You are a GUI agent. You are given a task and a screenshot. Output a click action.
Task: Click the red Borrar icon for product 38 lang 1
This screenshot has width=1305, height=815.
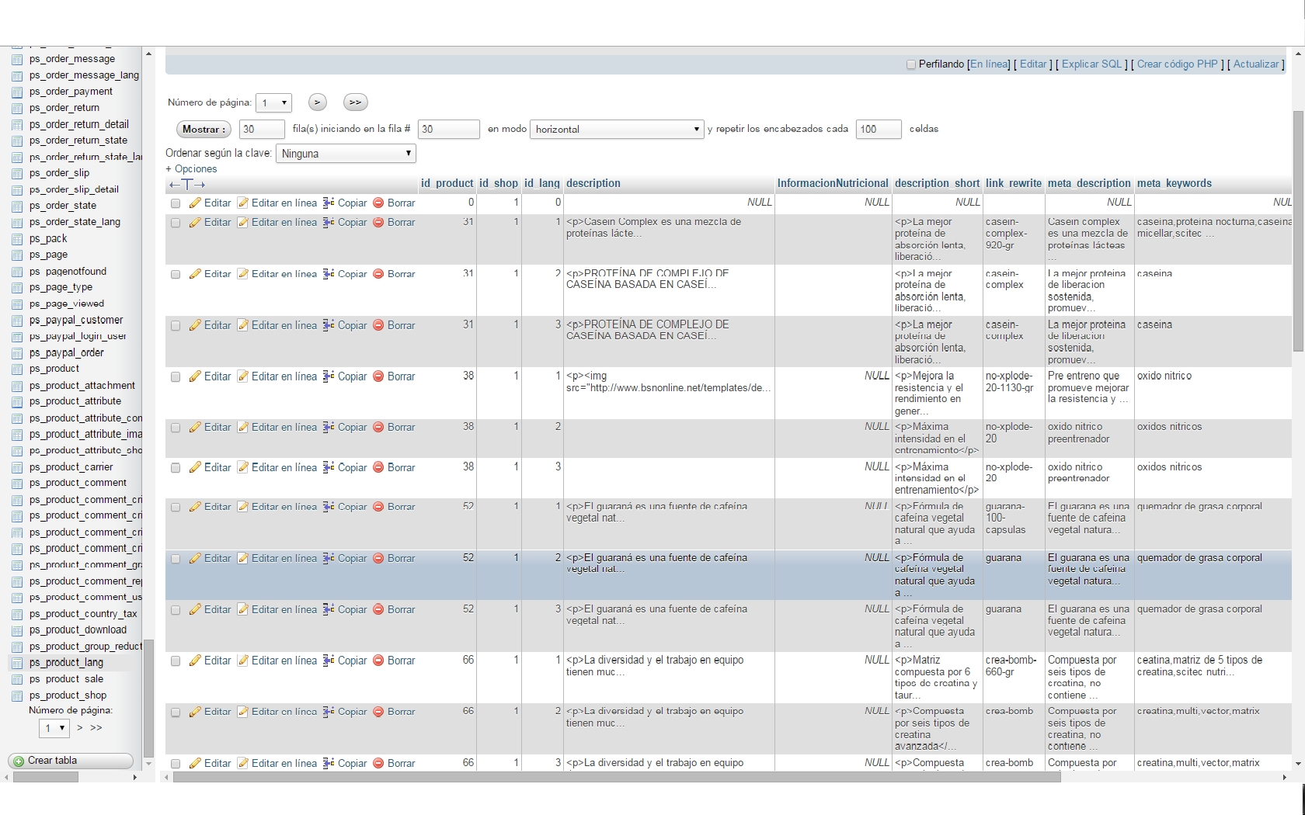pos(378,377)
